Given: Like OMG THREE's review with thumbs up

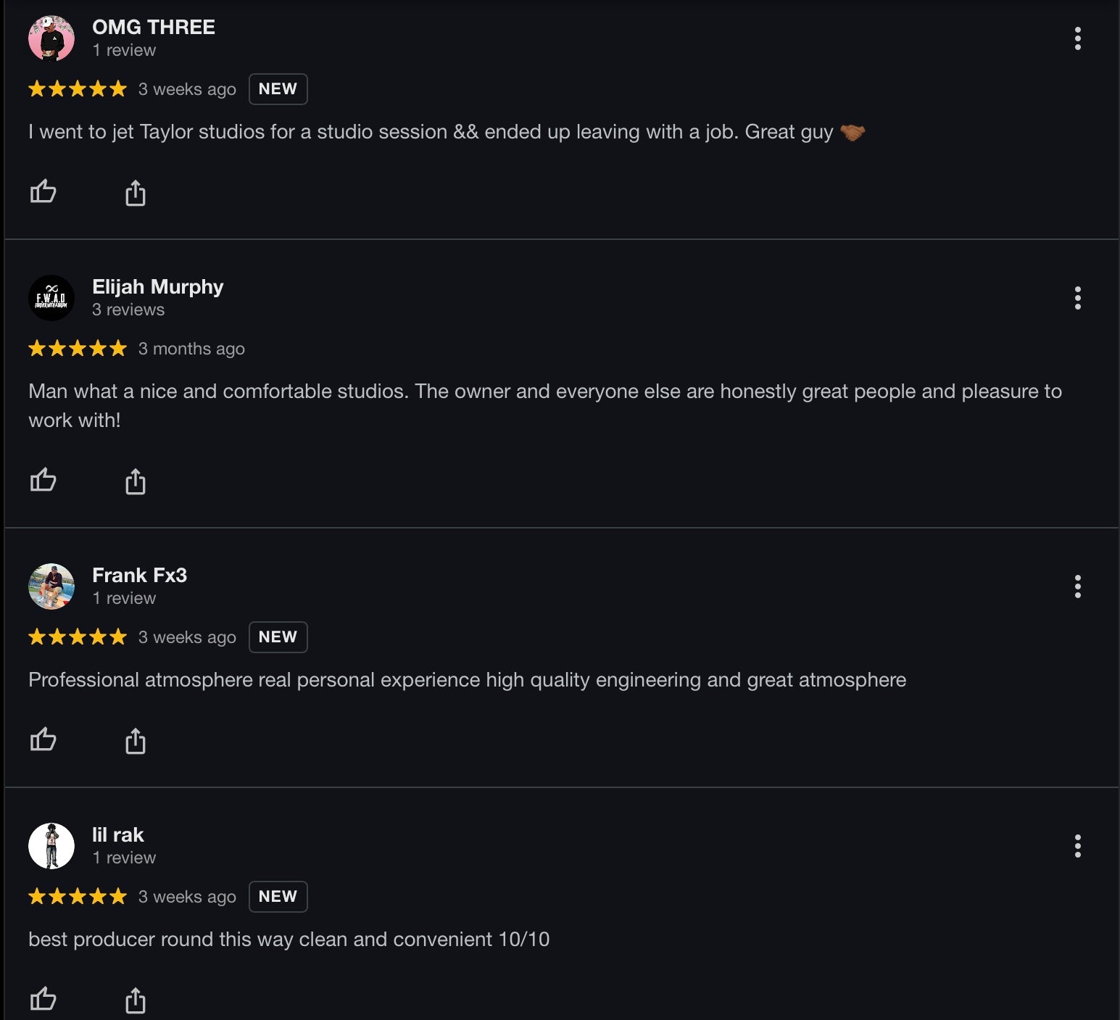Looking at the screenshot, I should point(43,191).
